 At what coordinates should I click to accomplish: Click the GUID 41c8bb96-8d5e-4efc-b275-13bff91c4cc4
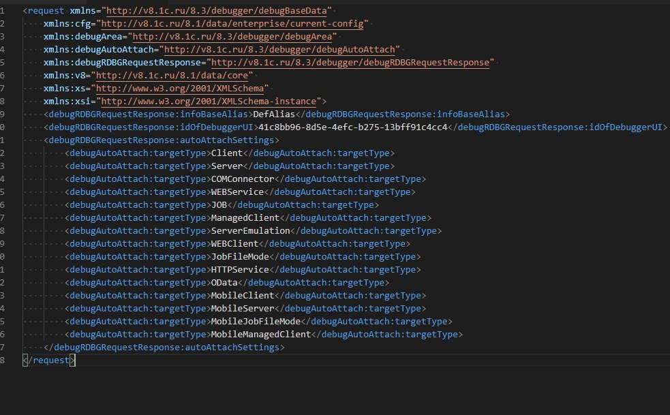point(353,127)
